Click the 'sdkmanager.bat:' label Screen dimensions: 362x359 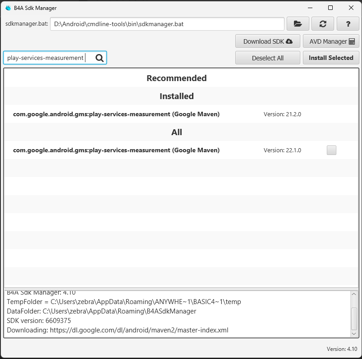27,24
